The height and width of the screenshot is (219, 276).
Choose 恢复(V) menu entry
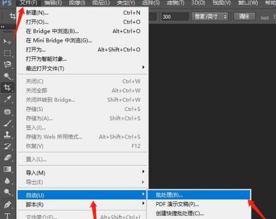pyautogui.click(x=83, y=146)
